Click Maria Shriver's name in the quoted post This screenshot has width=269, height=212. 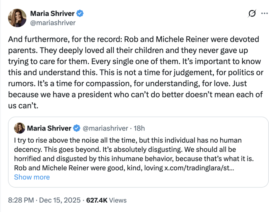click(x=49, y=128)
